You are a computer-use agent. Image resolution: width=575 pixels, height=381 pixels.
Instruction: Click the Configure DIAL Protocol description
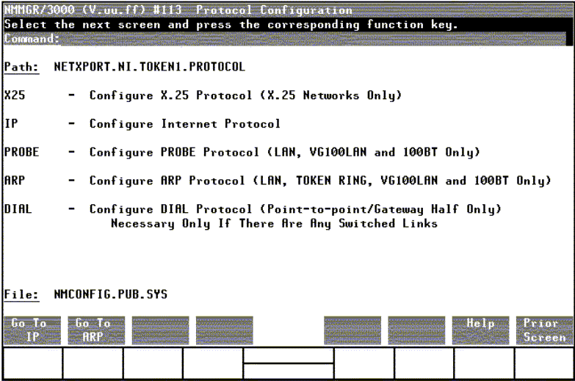[x=295, y=209]
